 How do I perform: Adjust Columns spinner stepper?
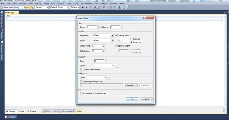[x=122, y=27]
